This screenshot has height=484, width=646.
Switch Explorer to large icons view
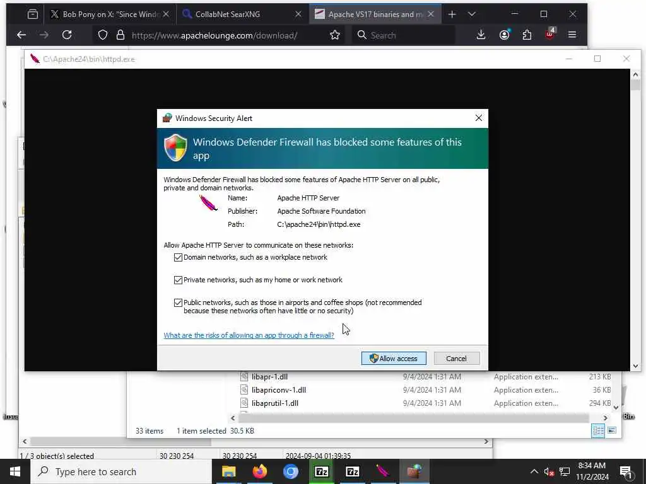[612, 430]
